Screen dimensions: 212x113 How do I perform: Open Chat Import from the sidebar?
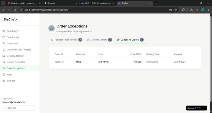click(x=20, y=37)
